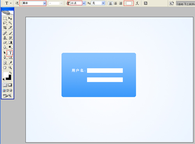Swap foreground and background colors

click(11, 73)
